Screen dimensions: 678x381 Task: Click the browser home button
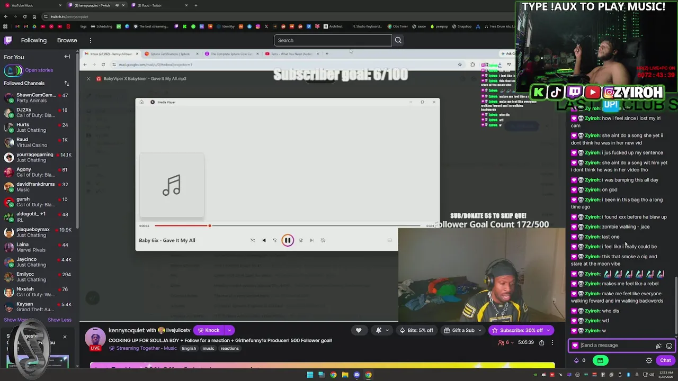click(x=34, y=16)
